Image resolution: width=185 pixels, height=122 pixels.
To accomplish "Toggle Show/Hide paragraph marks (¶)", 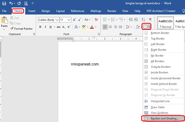I will [150, 19].
